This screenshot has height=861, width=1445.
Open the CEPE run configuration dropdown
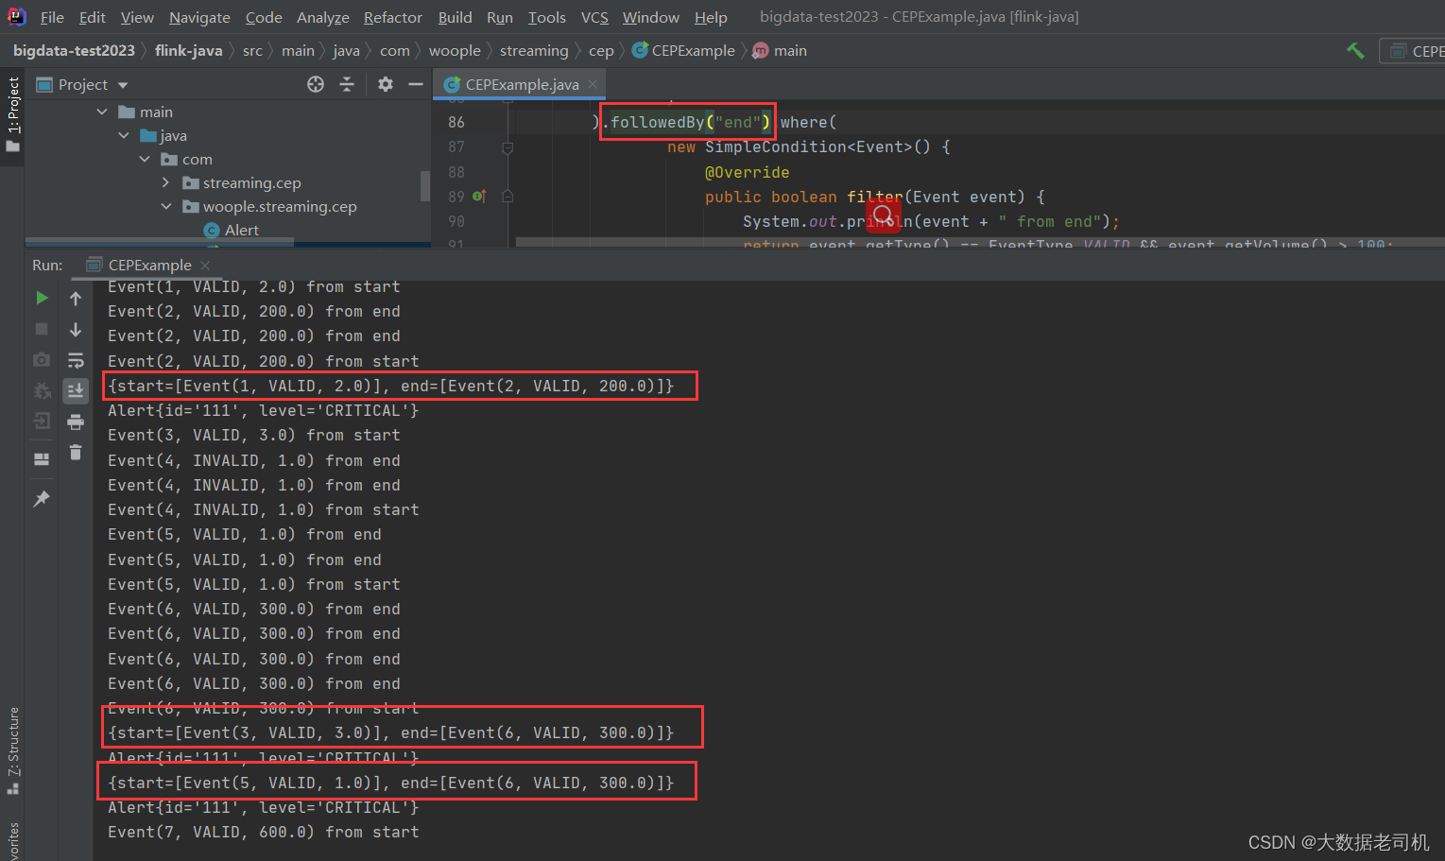tap(1413, 51)
